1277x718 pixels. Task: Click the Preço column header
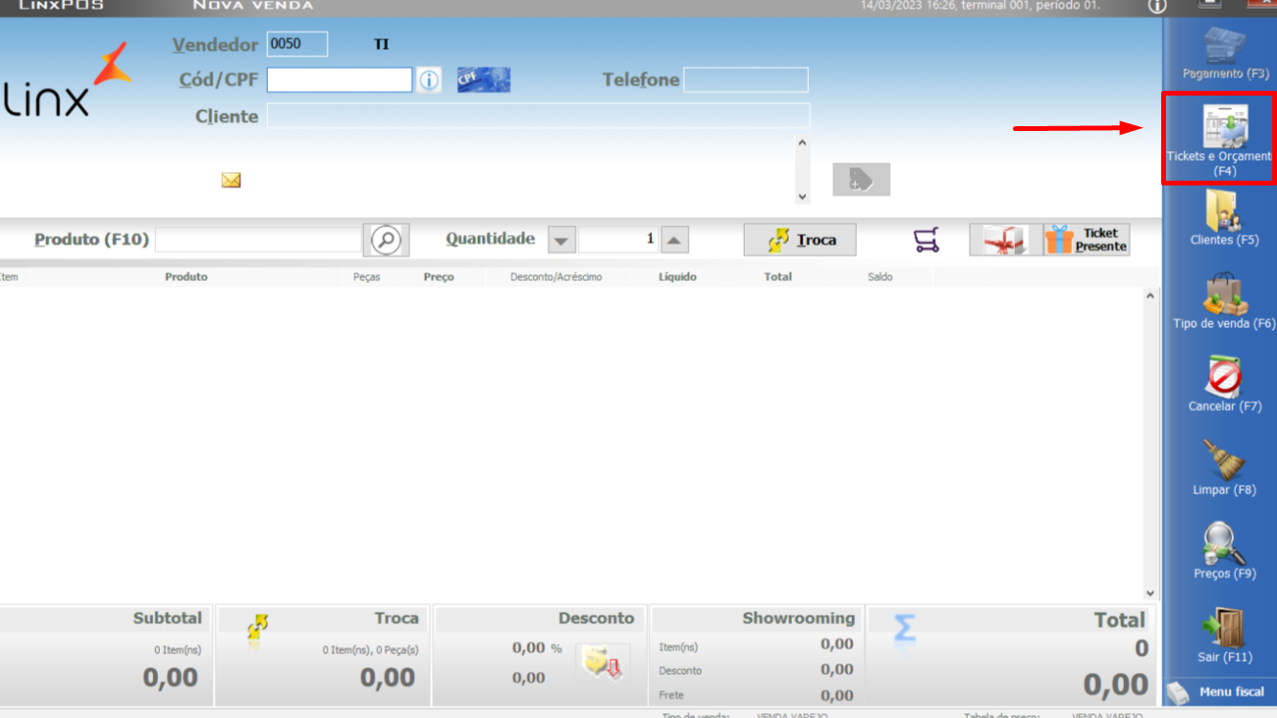438,277
